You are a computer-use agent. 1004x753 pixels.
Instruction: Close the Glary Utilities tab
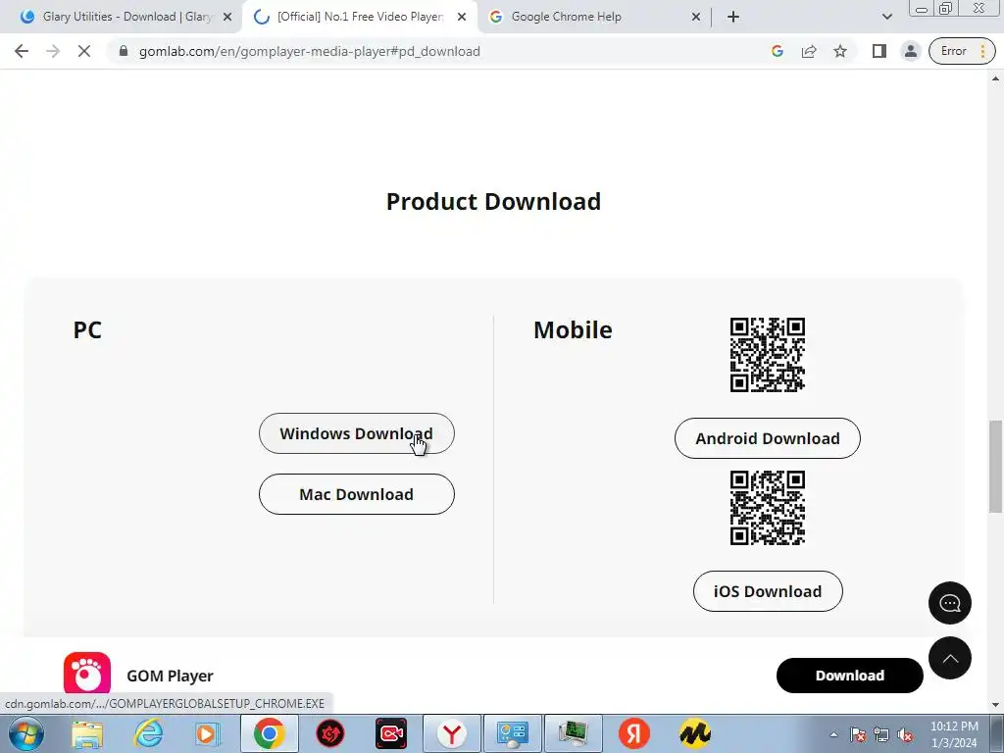227,17
